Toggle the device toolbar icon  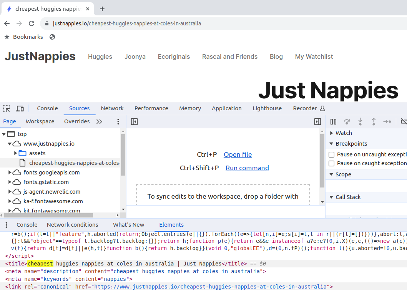pos(20,108)
